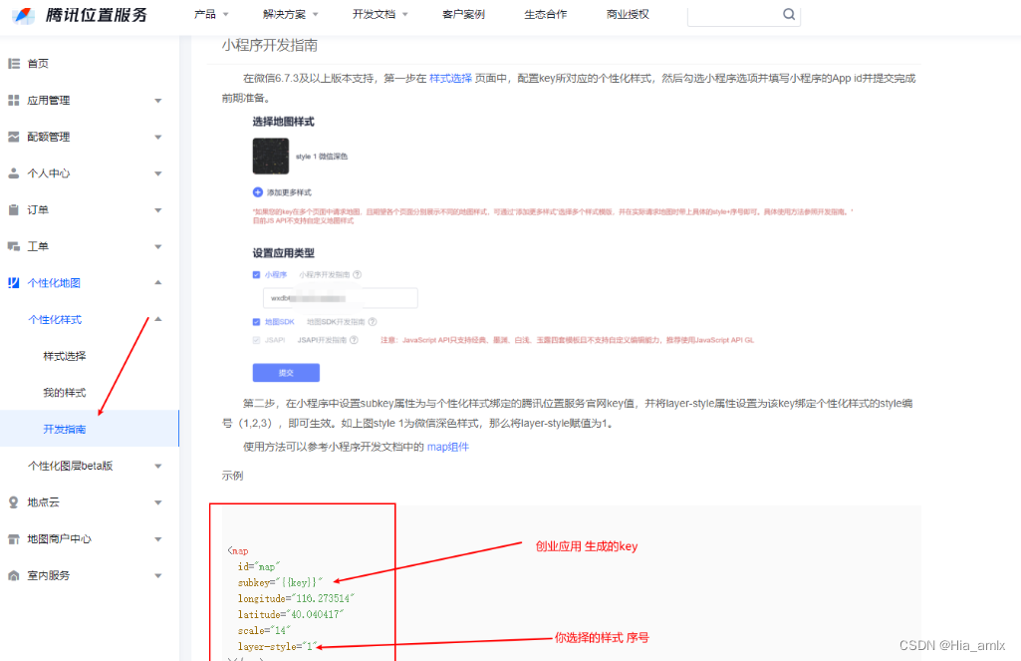Screen dimensions: 1021x661
Task: Collapse the 个性化地图 section arrow
Action: pyautogui.click(x=157, y=282)
